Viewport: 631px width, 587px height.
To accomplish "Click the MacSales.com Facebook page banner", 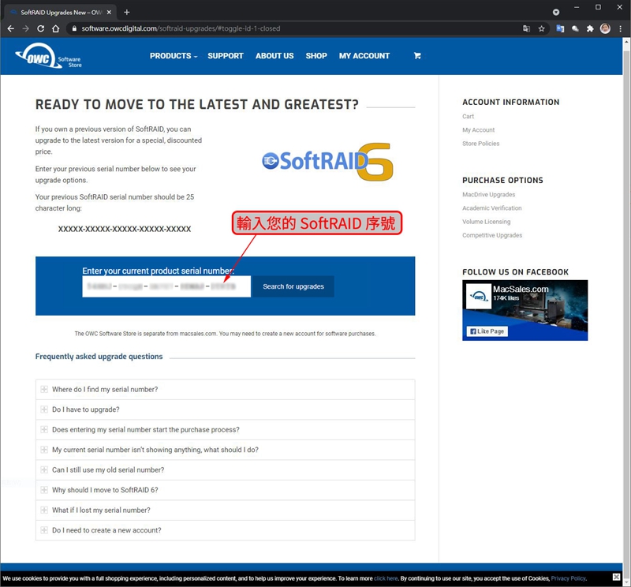I will pyautogui.click(x=525, y=310).
